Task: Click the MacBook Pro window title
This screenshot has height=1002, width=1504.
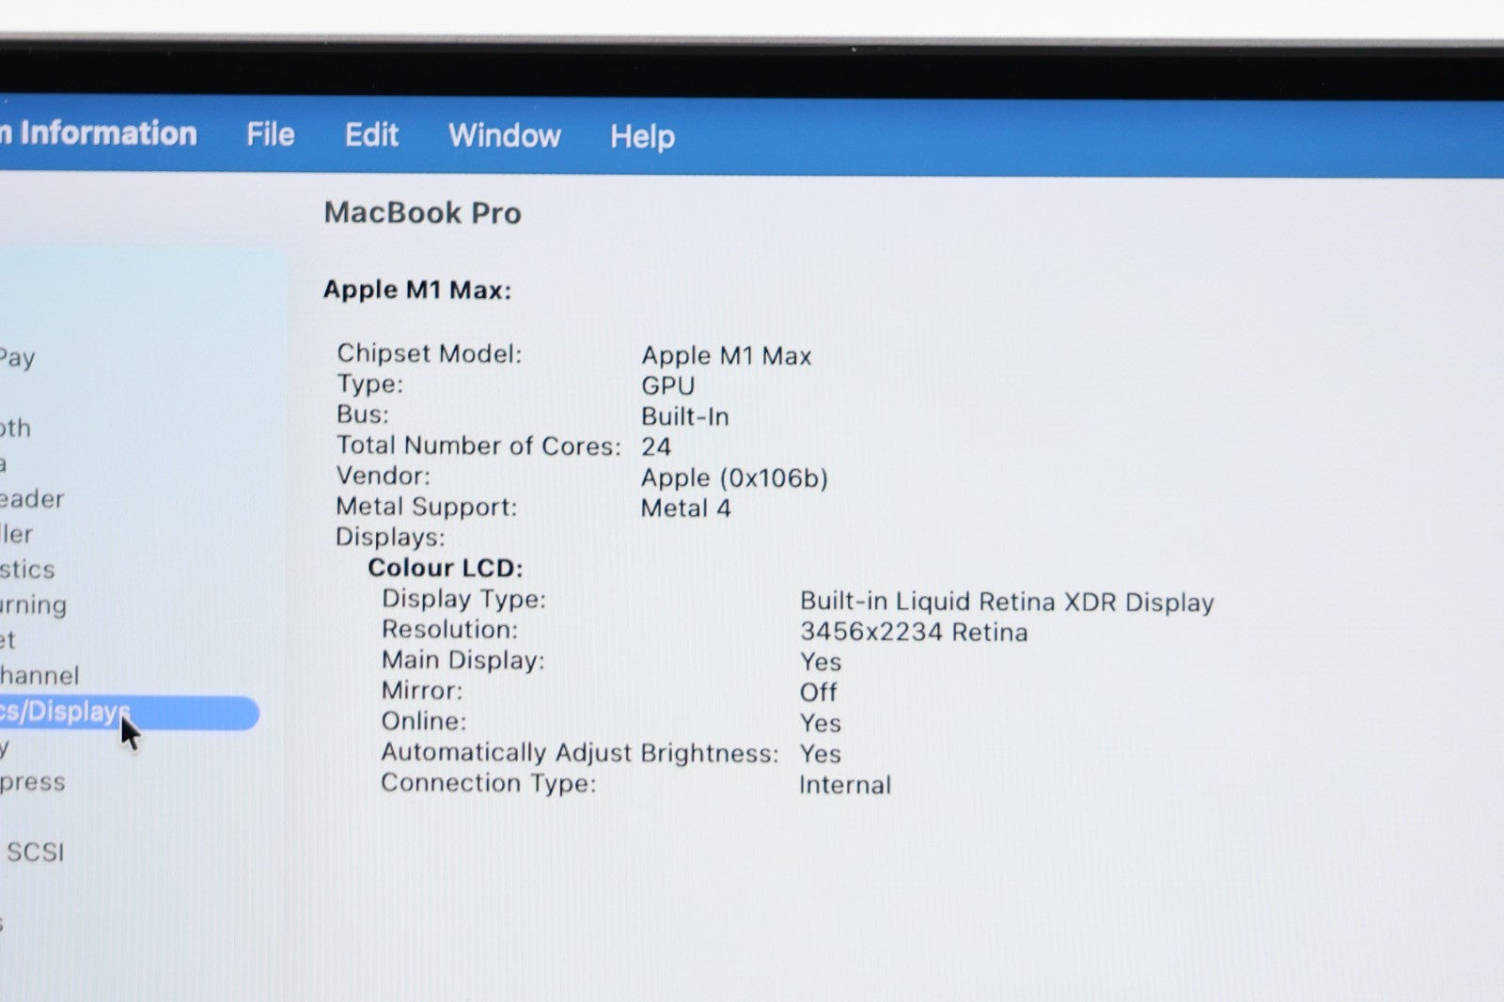Action: [422, 212]
